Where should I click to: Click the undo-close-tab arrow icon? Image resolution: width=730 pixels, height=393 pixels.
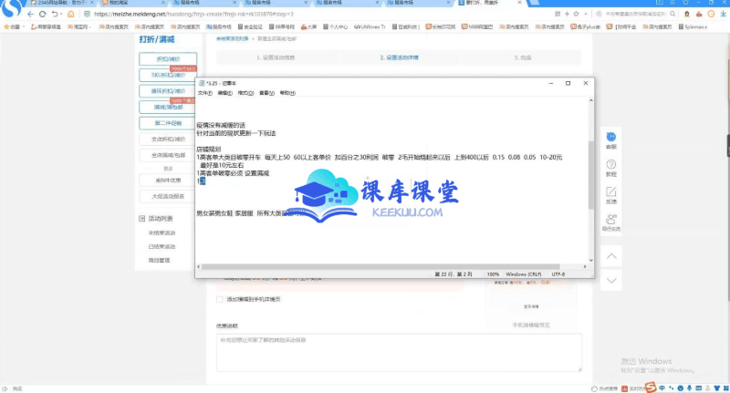(55, 14)
